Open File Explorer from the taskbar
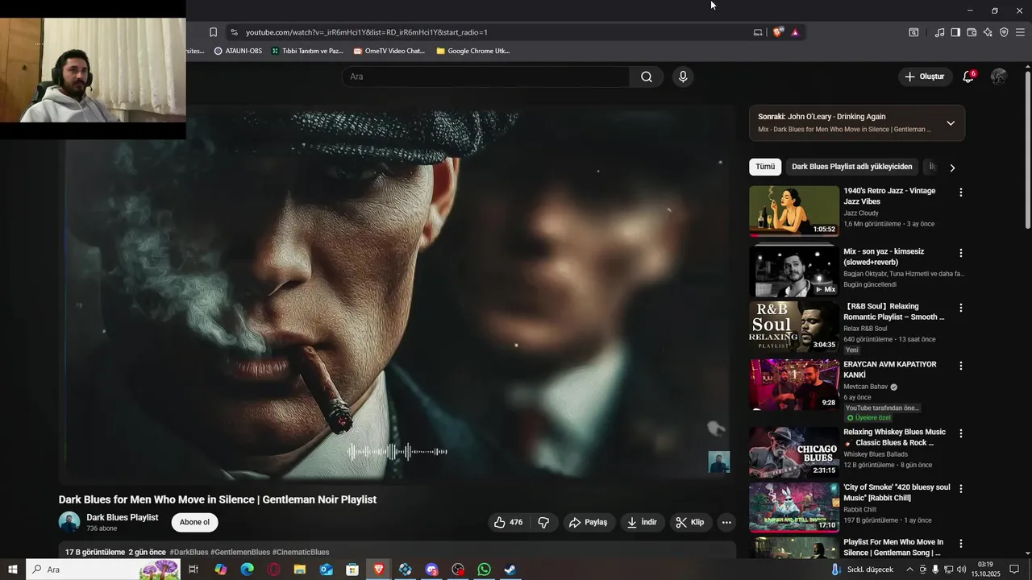1032x580 pixels. [299, 570]
